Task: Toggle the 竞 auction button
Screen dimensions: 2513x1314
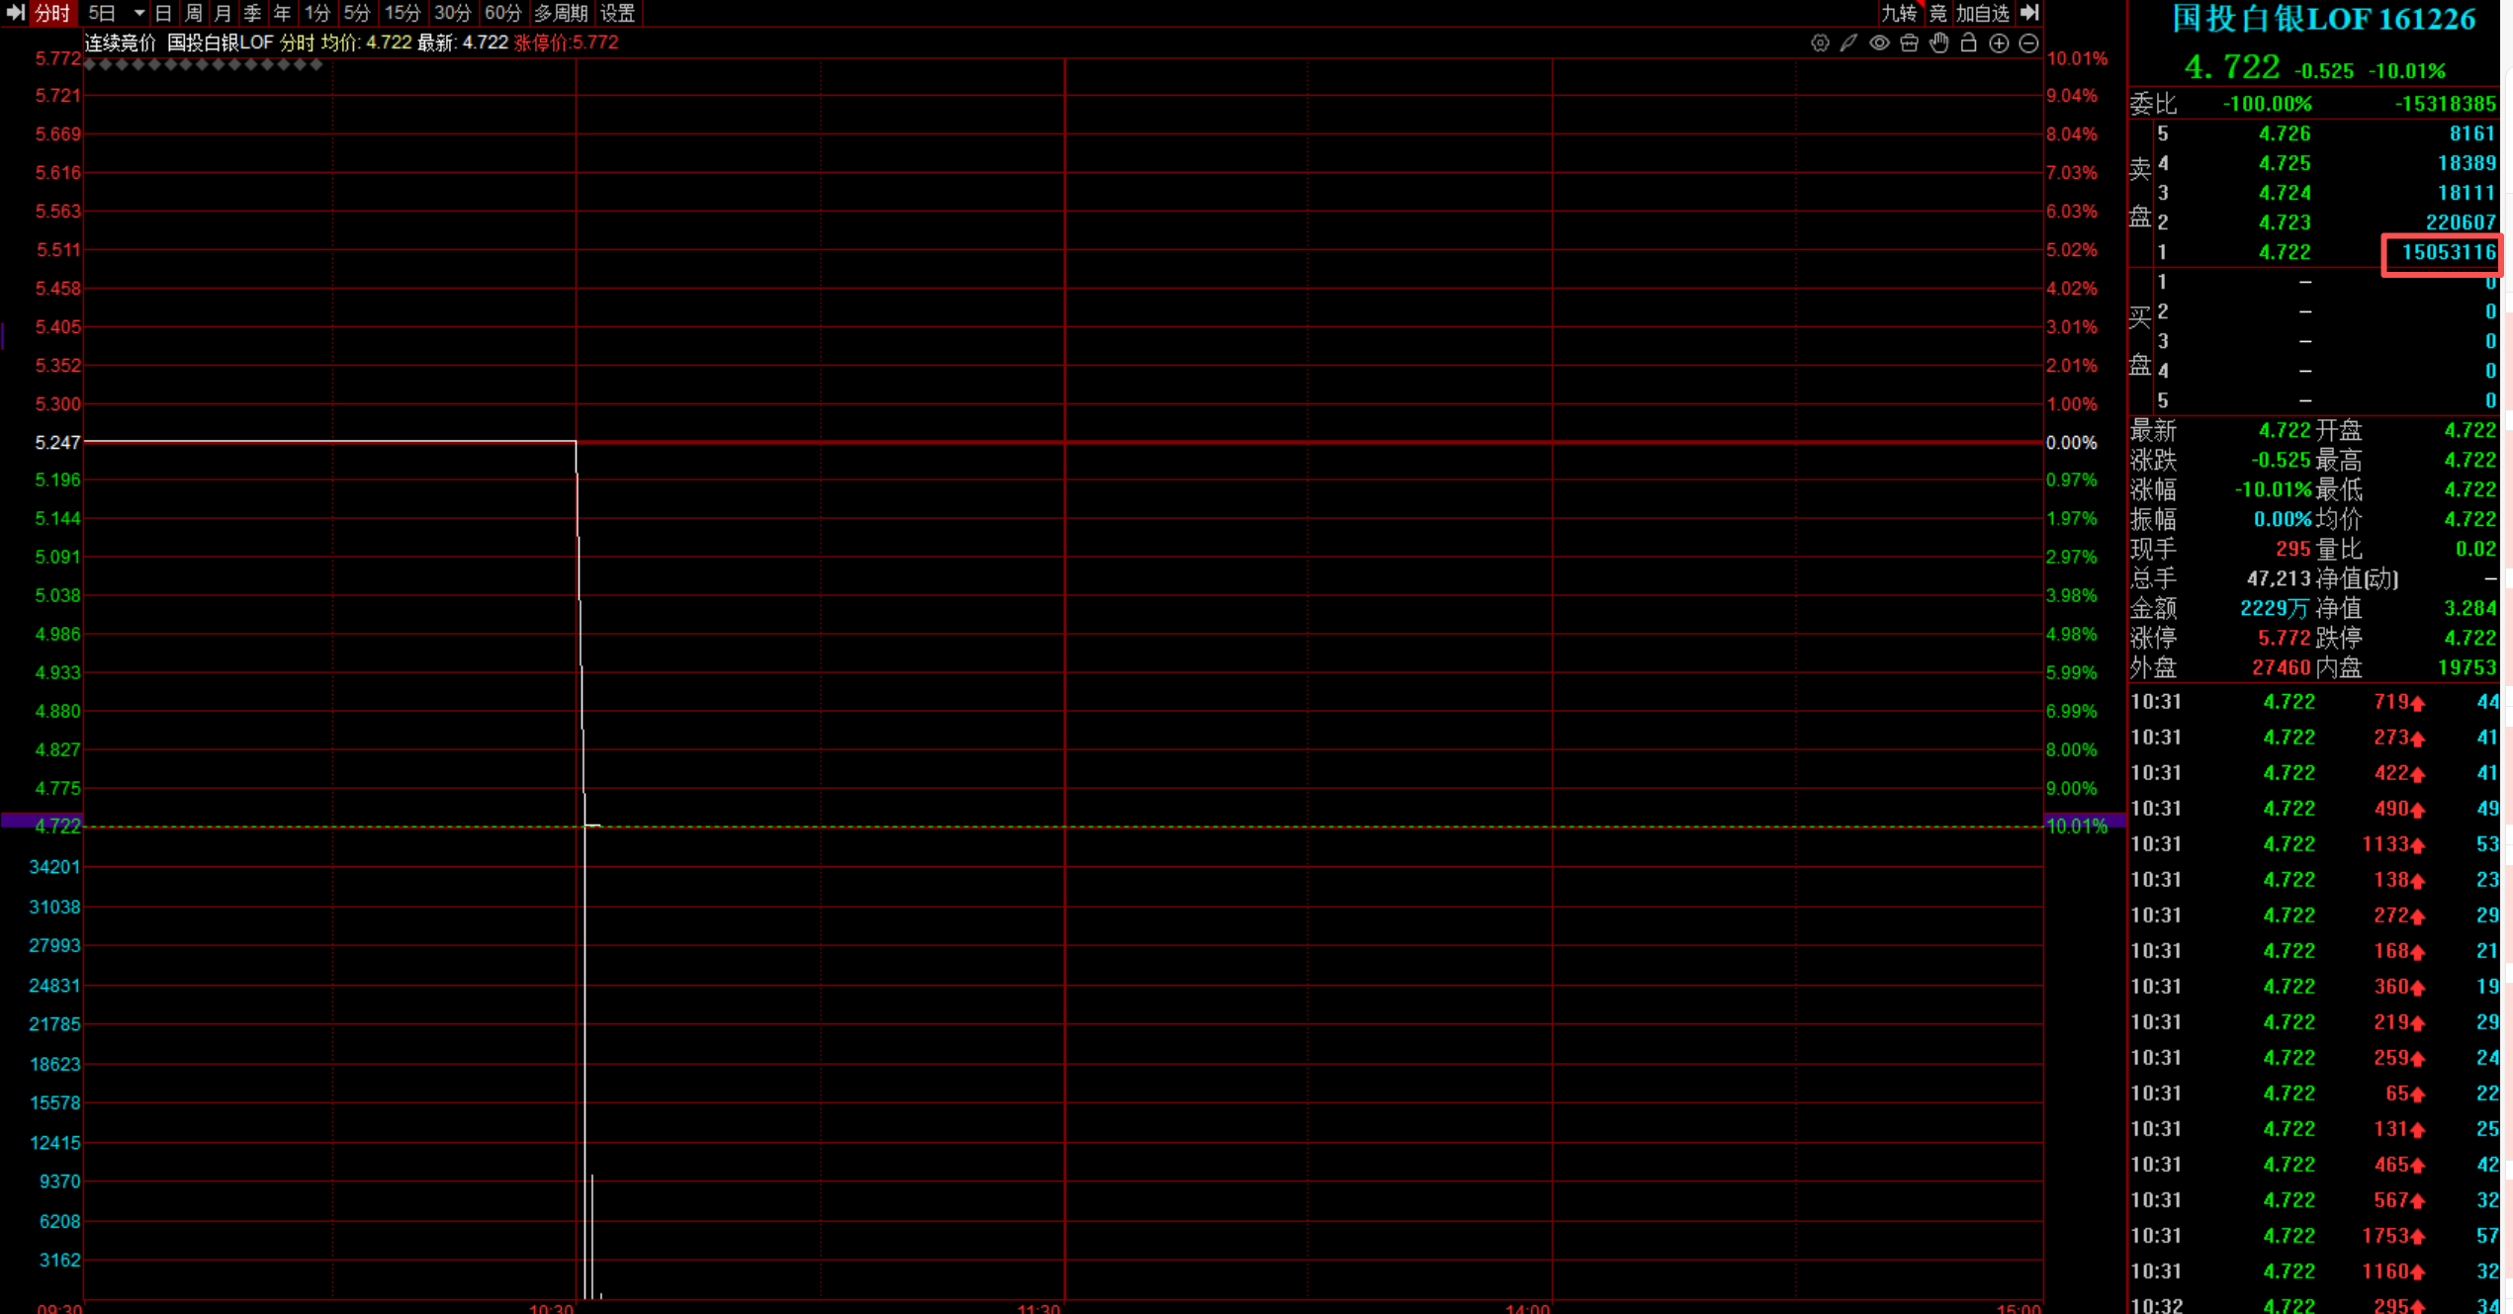Action: coord(1936,13)
